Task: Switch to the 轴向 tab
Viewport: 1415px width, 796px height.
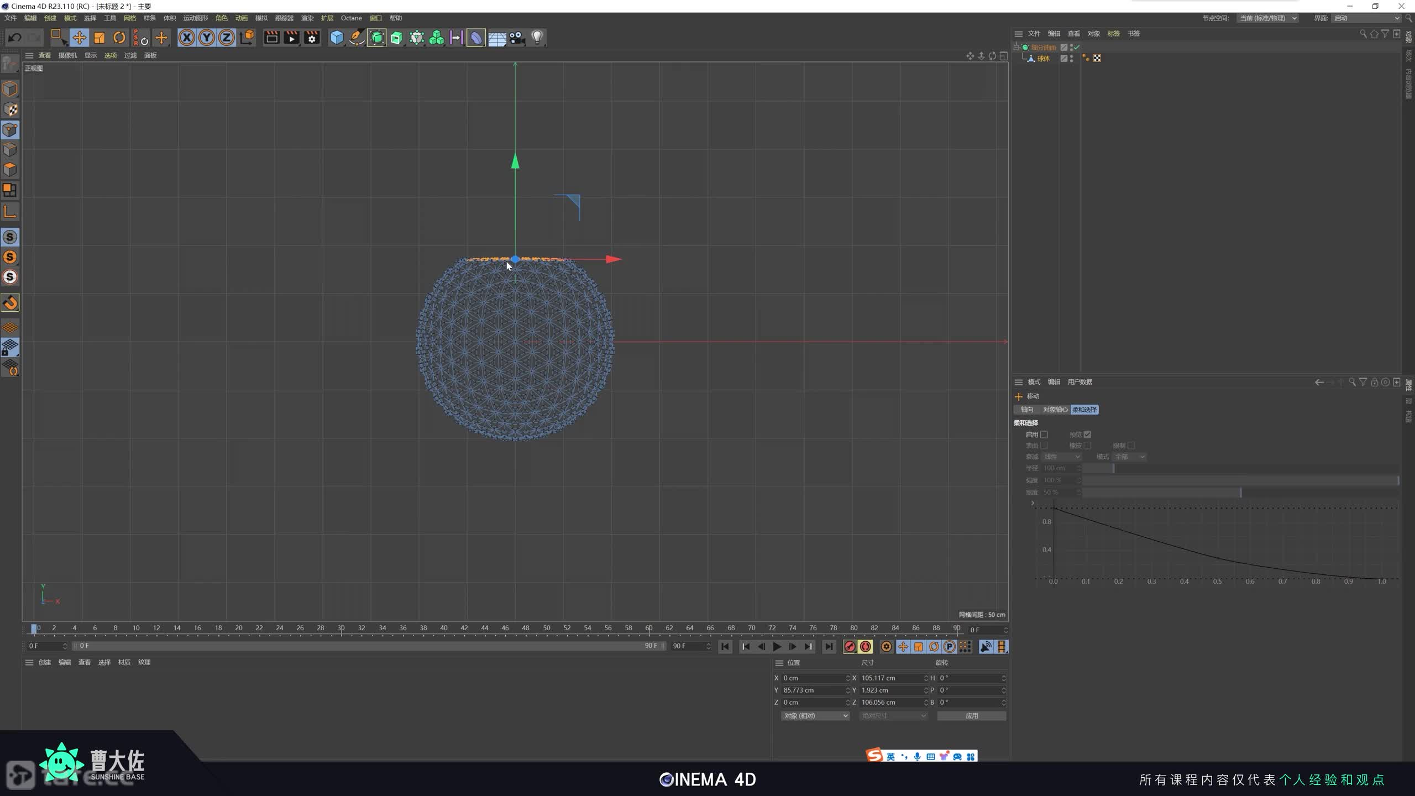Action: click(x=1026, y=410)
